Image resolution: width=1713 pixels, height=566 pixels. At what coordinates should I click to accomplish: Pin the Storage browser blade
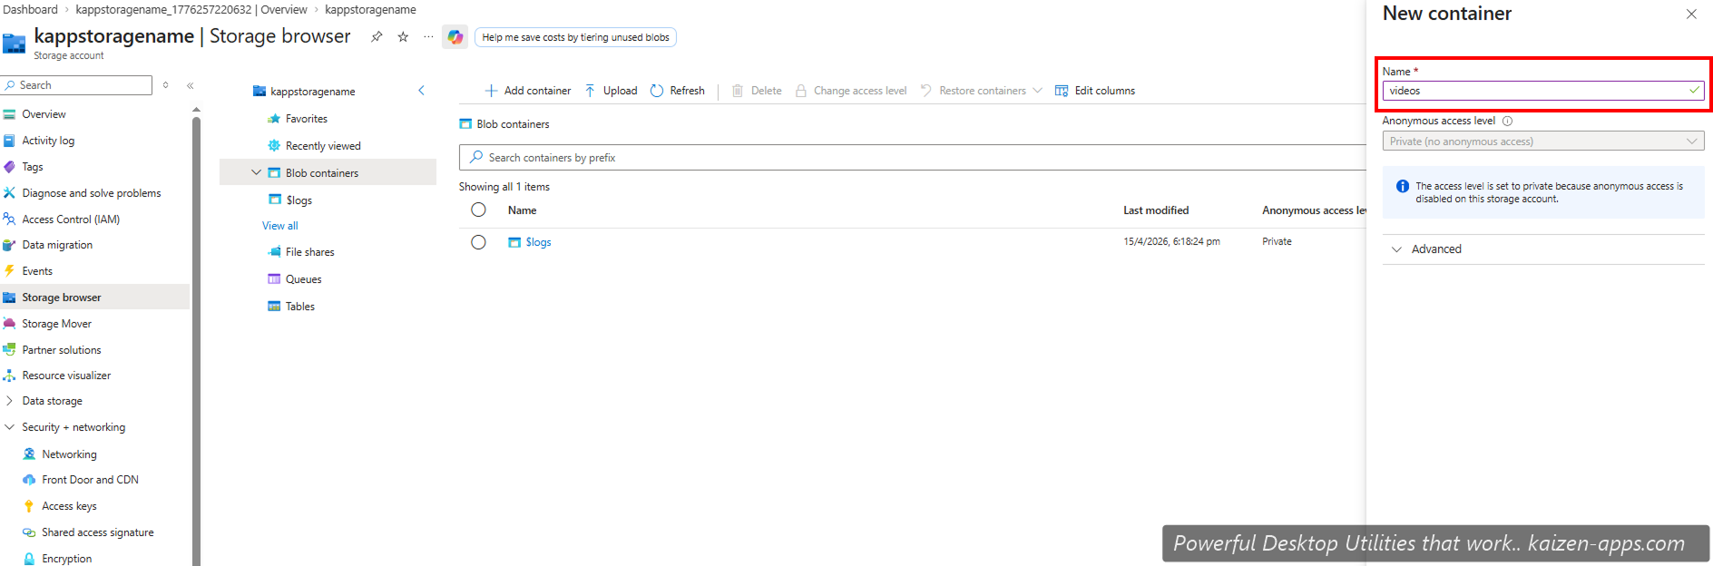coord(377,37)
